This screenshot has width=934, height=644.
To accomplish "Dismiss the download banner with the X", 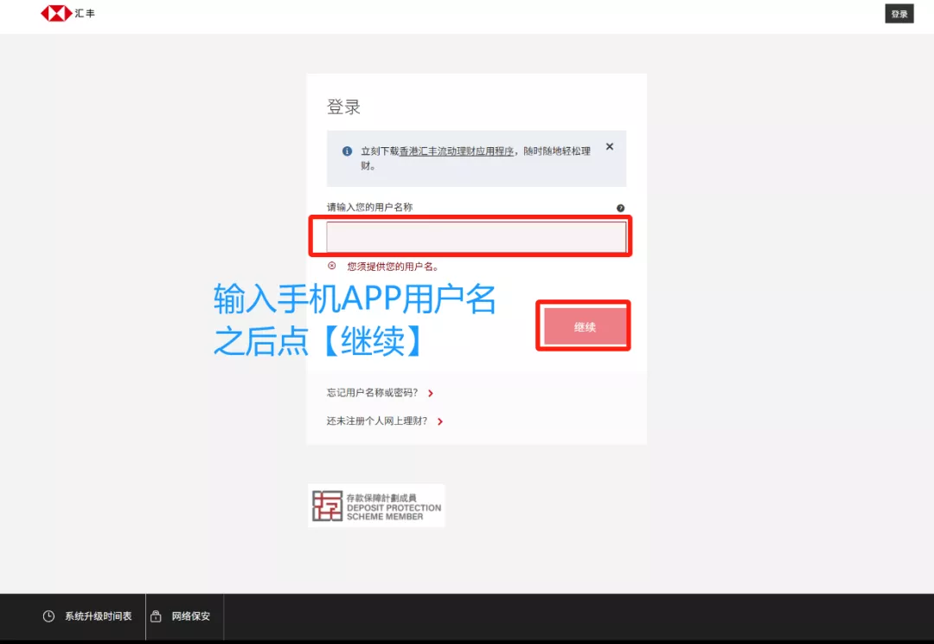I will [x=610, y=146].
